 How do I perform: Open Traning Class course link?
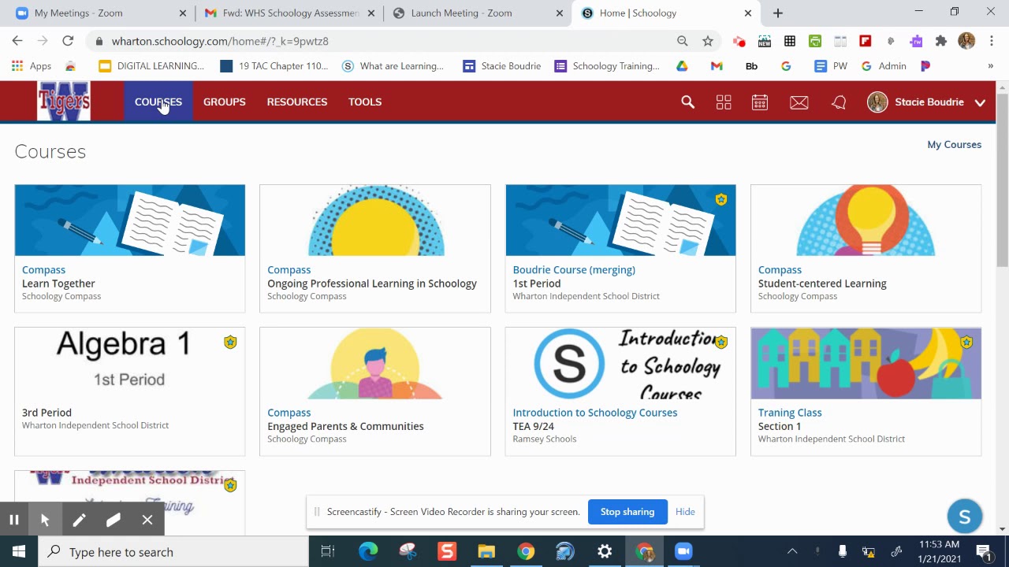(790, 413)
